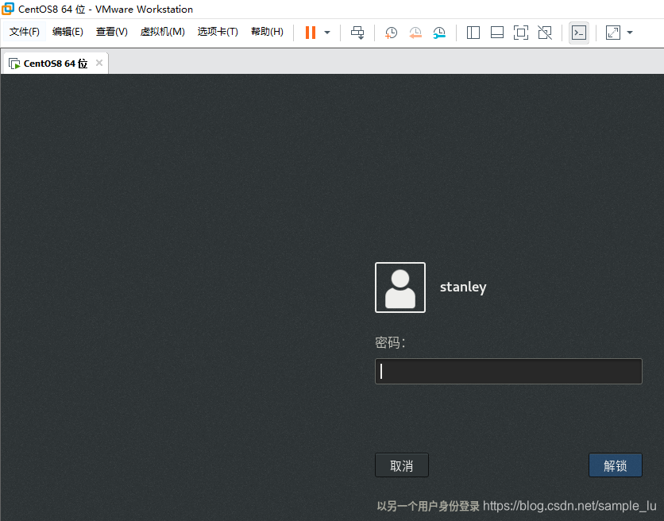Open the 选项卡(T) menu
Screen dimensions: 664x521
[x=218, y=32]
